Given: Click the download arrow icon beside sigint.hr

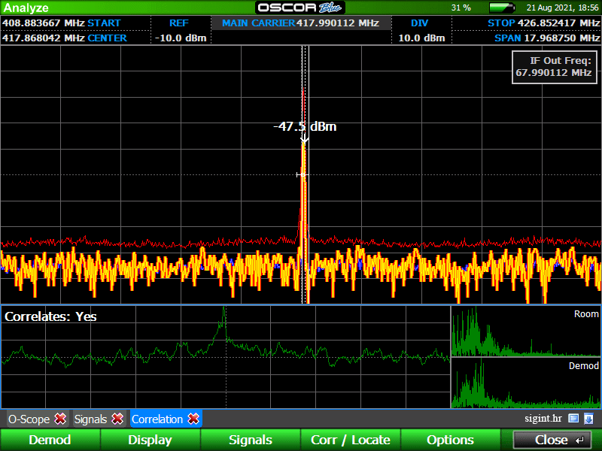Looking at the screenshot, I should (588, 419).
